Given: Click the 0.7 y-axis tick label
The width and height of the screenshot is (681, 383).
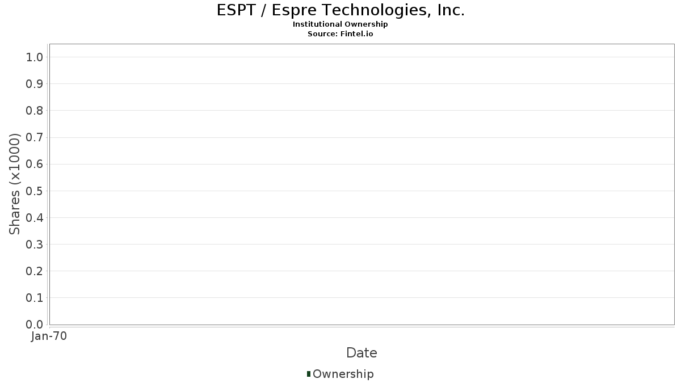Looking at the screenshot, I should [x=35, y=137].
